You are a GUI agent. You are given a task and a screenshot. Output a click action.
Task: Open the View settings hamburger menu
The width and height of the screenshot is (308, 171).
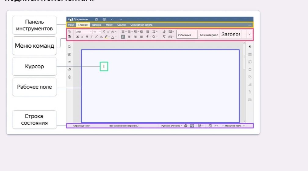250,25
